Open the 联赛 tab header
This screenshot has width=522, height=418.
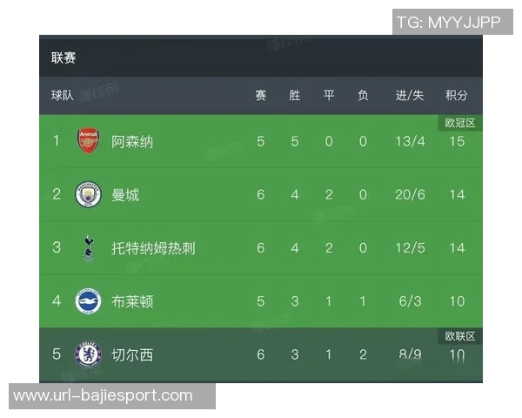point(64,58)
